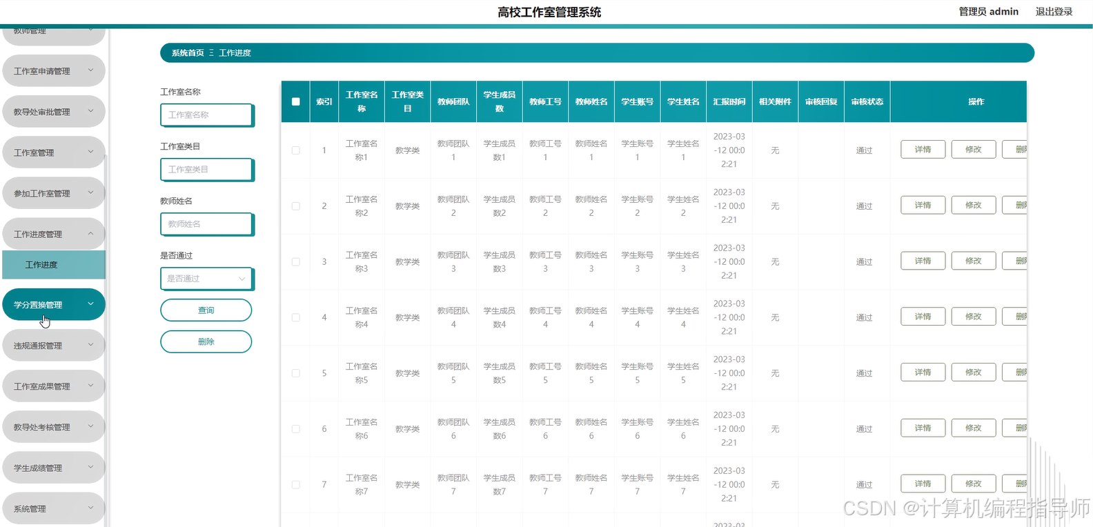Image resolution: width=1093 pixels, height=527 pixels.
Task: Click 系统首页 breadcrumb link
Action: tap(188, 53)
